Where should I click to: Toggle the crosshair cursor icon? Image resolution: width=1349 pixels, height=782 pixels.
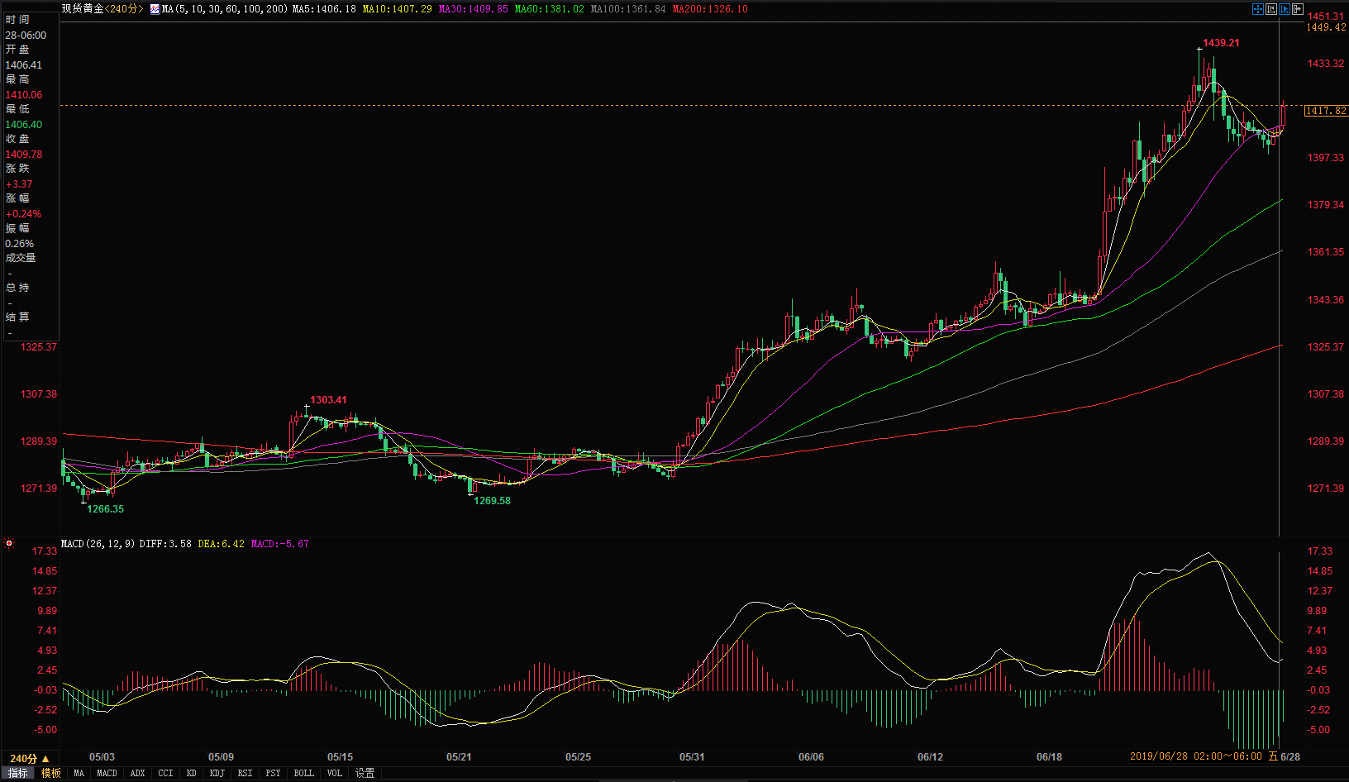[1258, 9]
